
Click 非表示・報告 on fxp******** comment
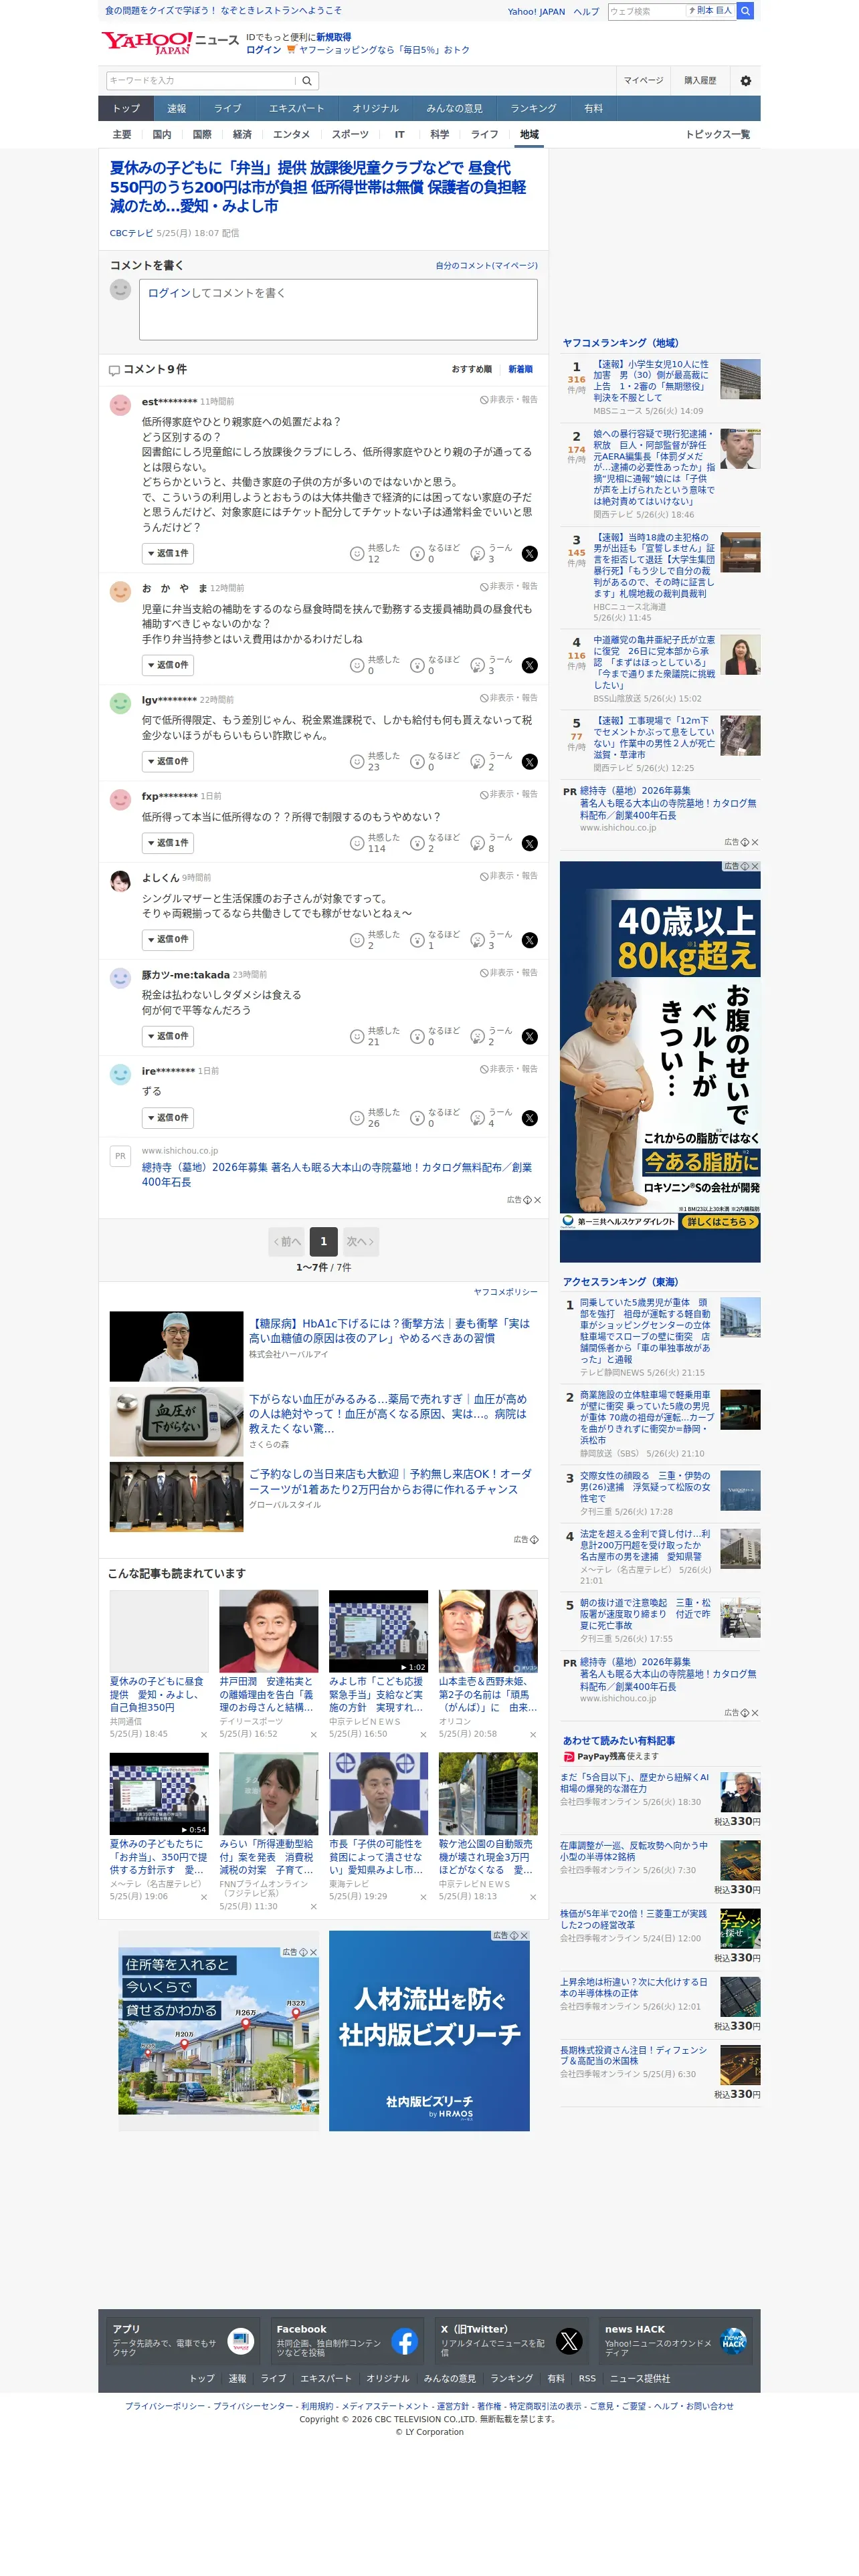coord(509,795)
